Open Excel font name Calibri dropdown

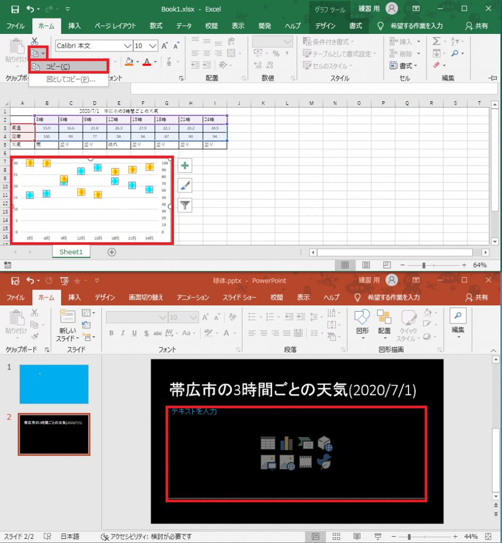pos(127,46)
